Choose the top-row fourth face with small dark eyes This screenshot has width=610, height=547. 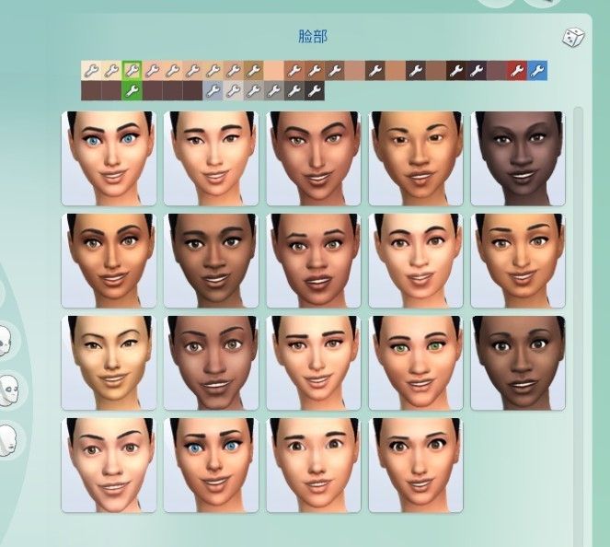click(416, 158)
